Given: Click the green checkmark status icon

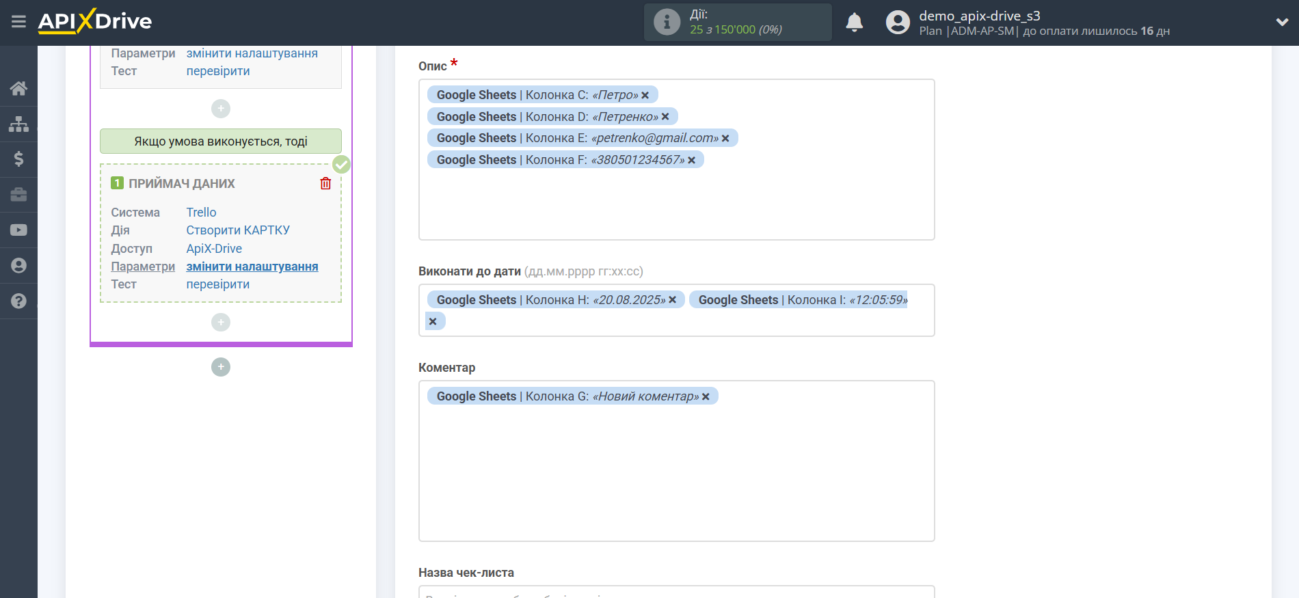Looking at the screenshot, I should 341,165.
